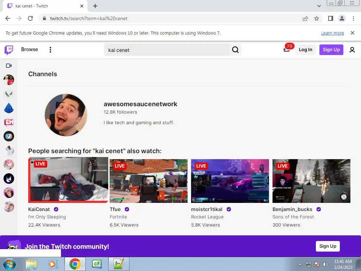
Task: Click the Sign Up button in the top nav
Action: click(331, 49)
